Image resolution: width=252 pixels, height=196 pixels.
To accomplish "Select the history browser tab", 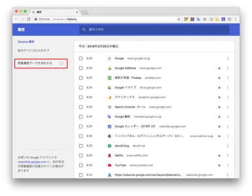I will point(55,12).
